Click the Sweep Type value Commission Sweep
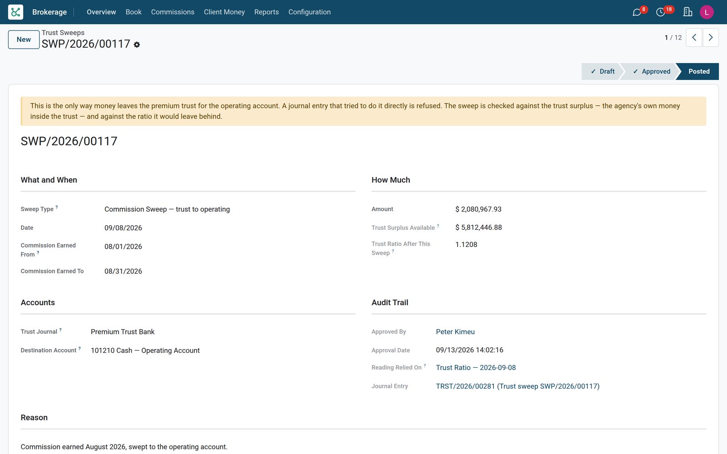This screenshot has height=454, width=727. (167, 209)
